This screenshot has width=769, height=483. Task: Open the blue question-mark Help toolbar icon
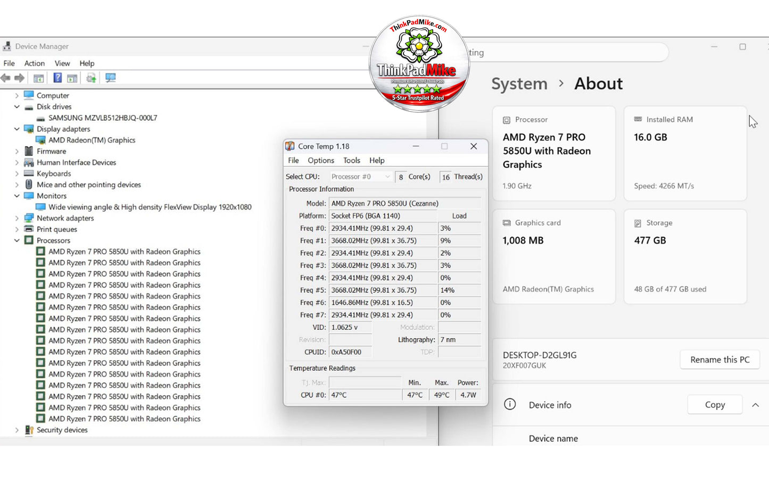(57, 78)
